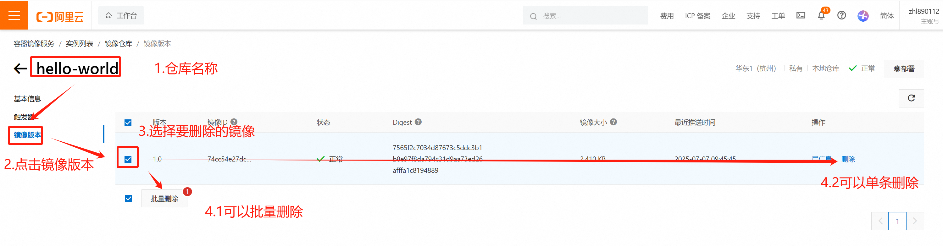This screenshot has height=246, width=943.
Task: Open the hamburger main menu
Action: tap(14, 15)
